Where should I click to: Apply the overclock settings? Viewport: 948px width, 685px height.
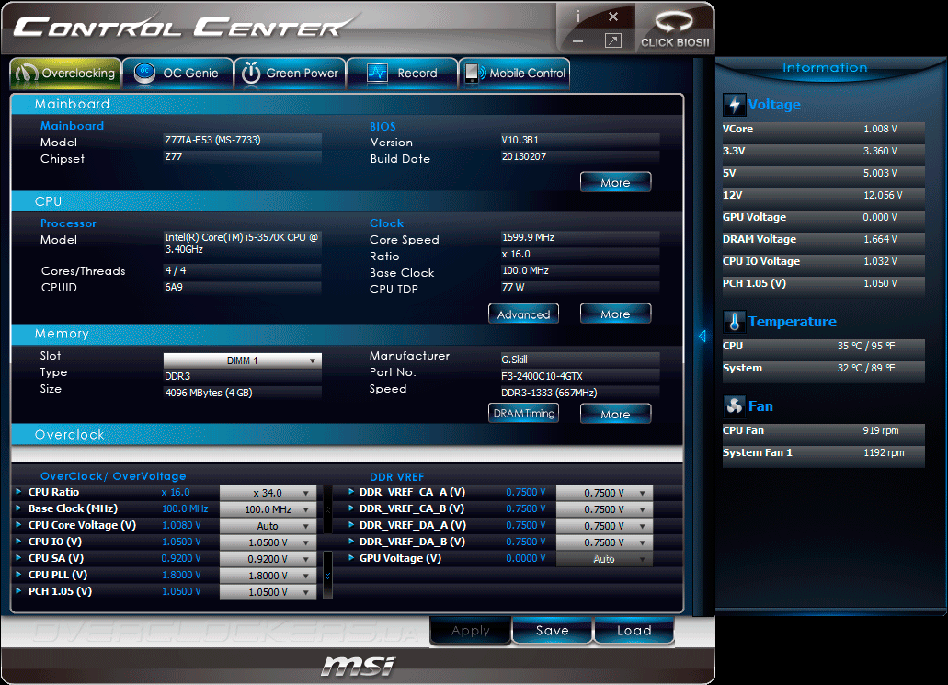point(471,631)
